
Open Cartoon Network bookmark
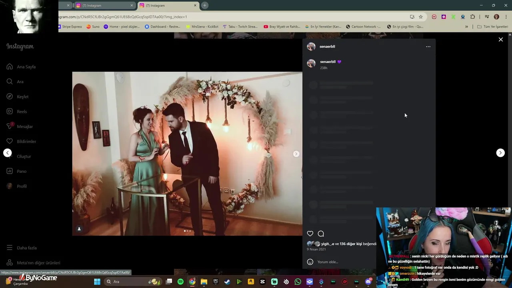363,27
